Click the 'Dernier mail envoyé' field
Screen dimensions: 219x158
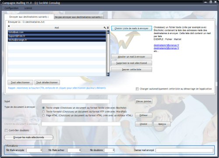tap(184, 150)
